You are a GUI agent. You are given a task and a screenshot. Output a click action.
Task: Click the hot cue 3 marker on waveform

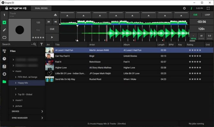pos(134,40)
